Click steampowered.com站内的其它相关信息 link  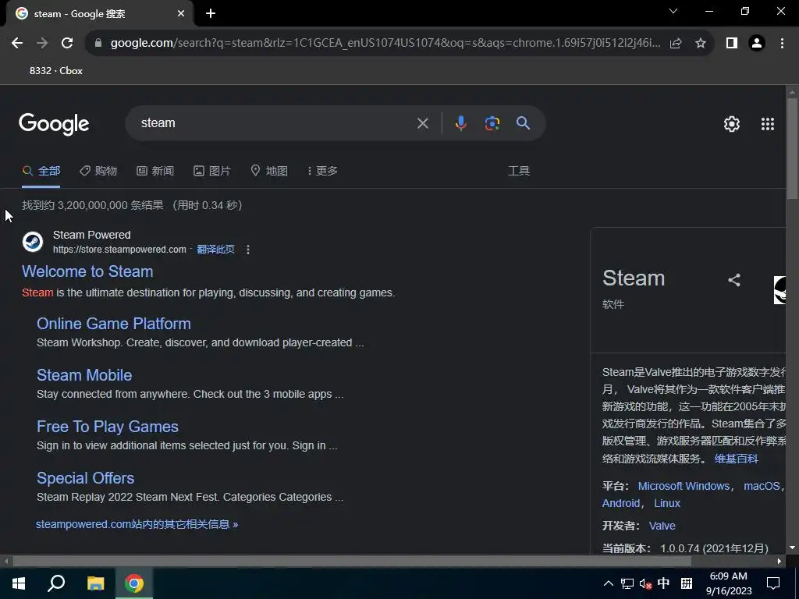click(137, 525)
